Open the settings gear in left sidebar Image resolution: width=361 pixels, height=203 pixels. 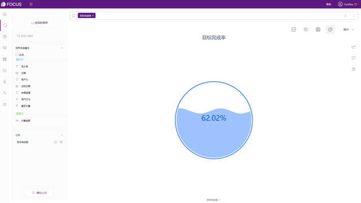5,104
